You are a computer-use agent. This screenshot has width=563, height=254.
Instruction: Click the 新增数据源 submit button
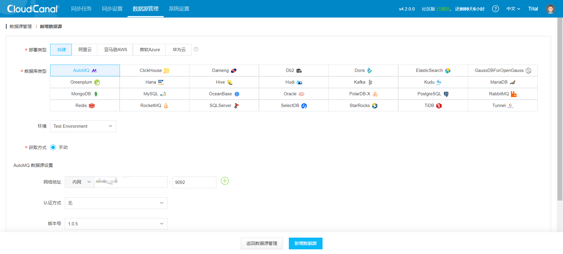[305, 243]
